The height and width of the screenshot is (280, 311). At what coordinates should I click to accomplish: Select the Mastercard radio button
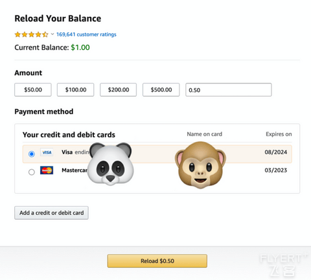click(32, 172)
